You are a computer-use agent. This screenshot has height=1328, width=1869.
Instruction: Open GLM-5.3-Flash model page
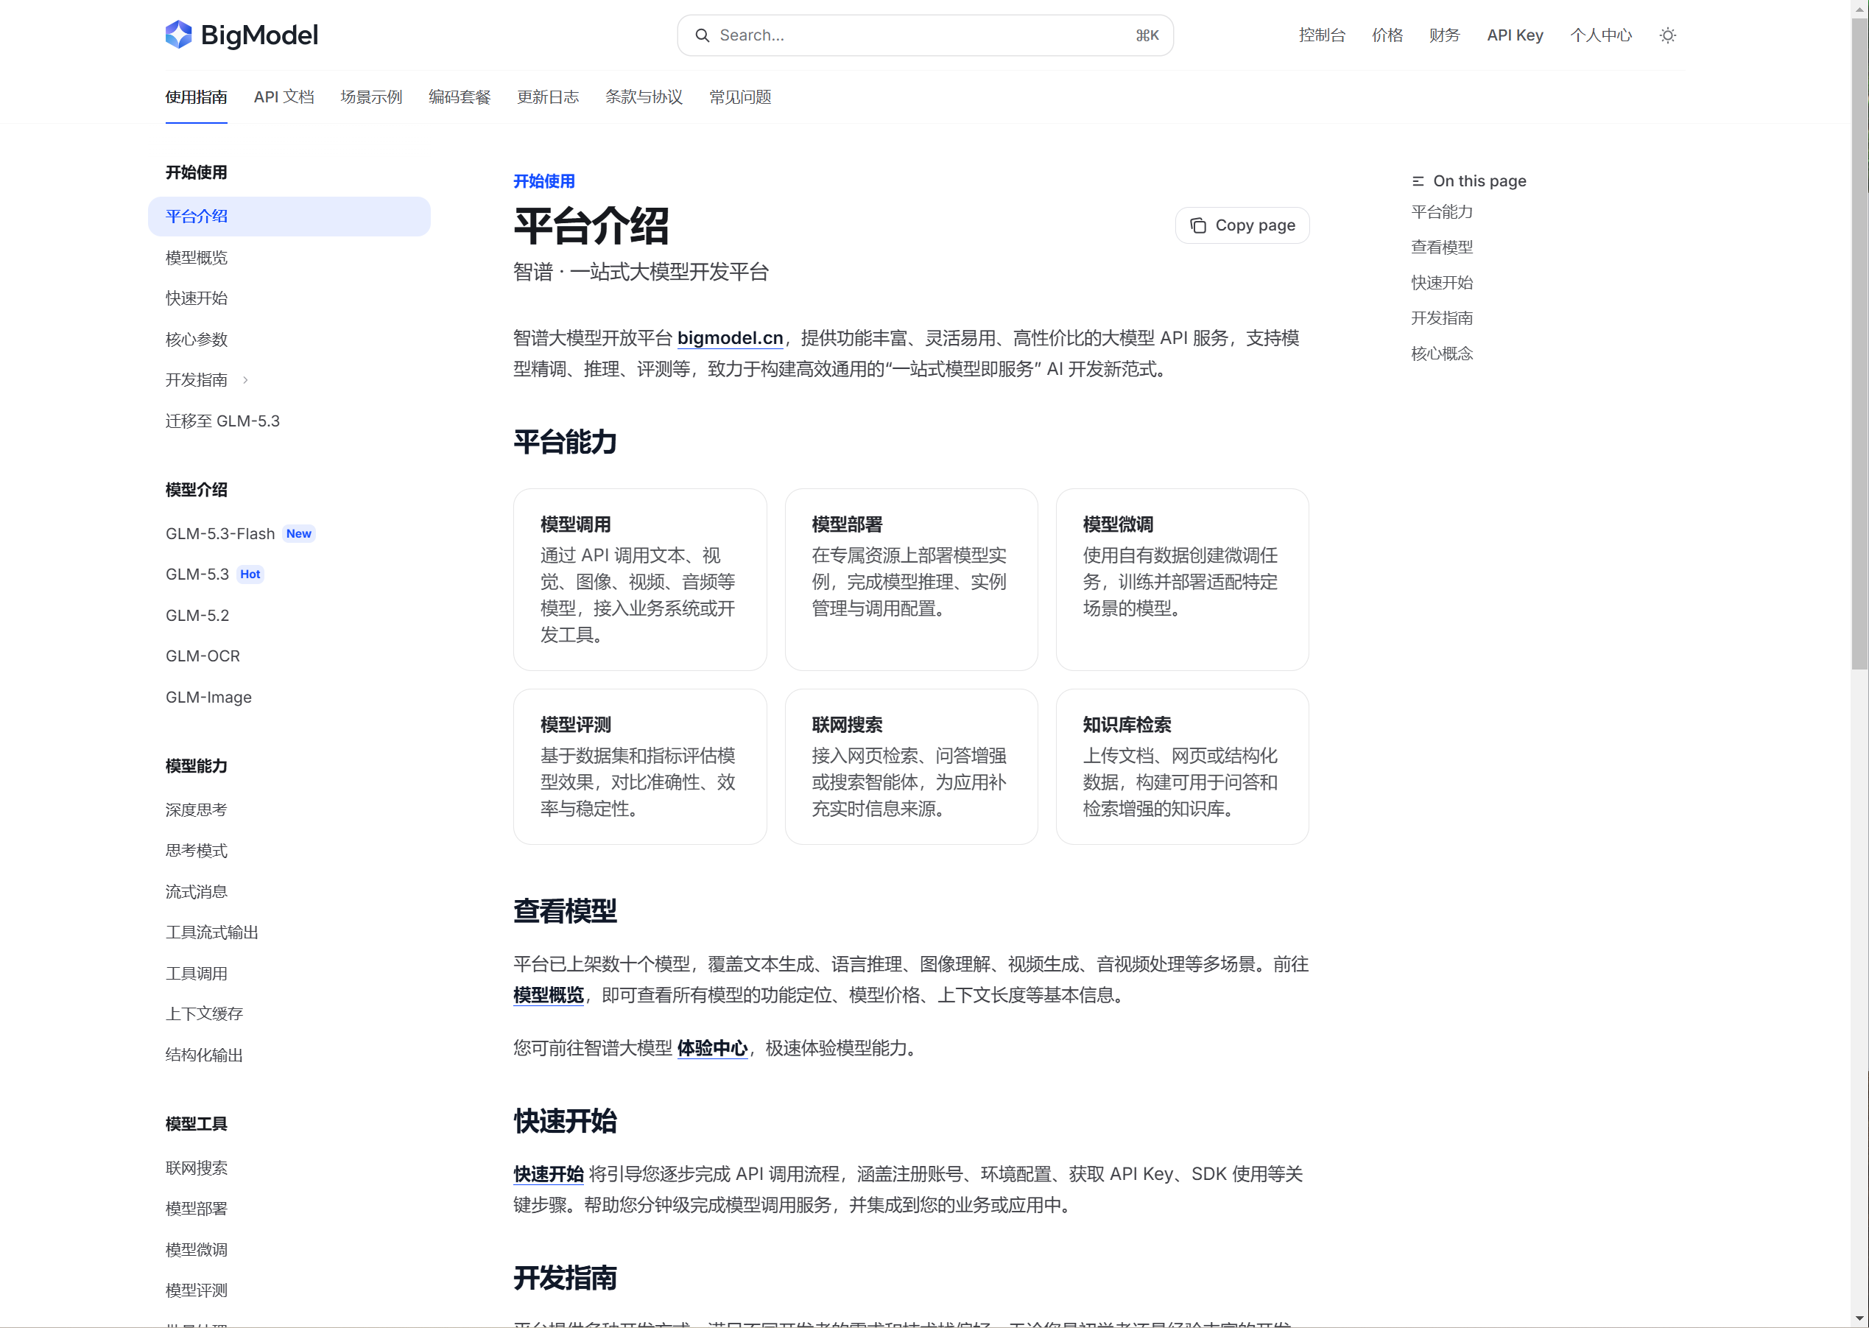[220, 534]
